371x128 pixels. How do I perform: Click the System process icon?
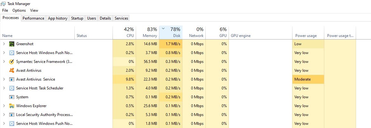(12, 97)
